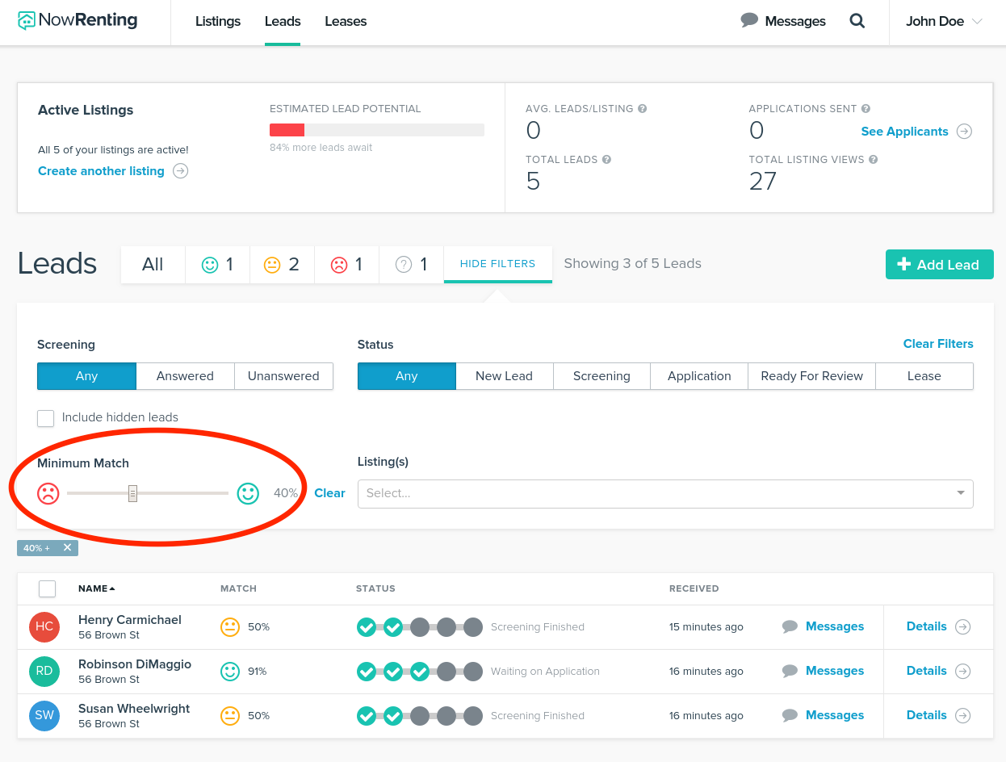Click the Minimum Match slider handle
Screen dimensions: 1006x762
pos(132,493)
